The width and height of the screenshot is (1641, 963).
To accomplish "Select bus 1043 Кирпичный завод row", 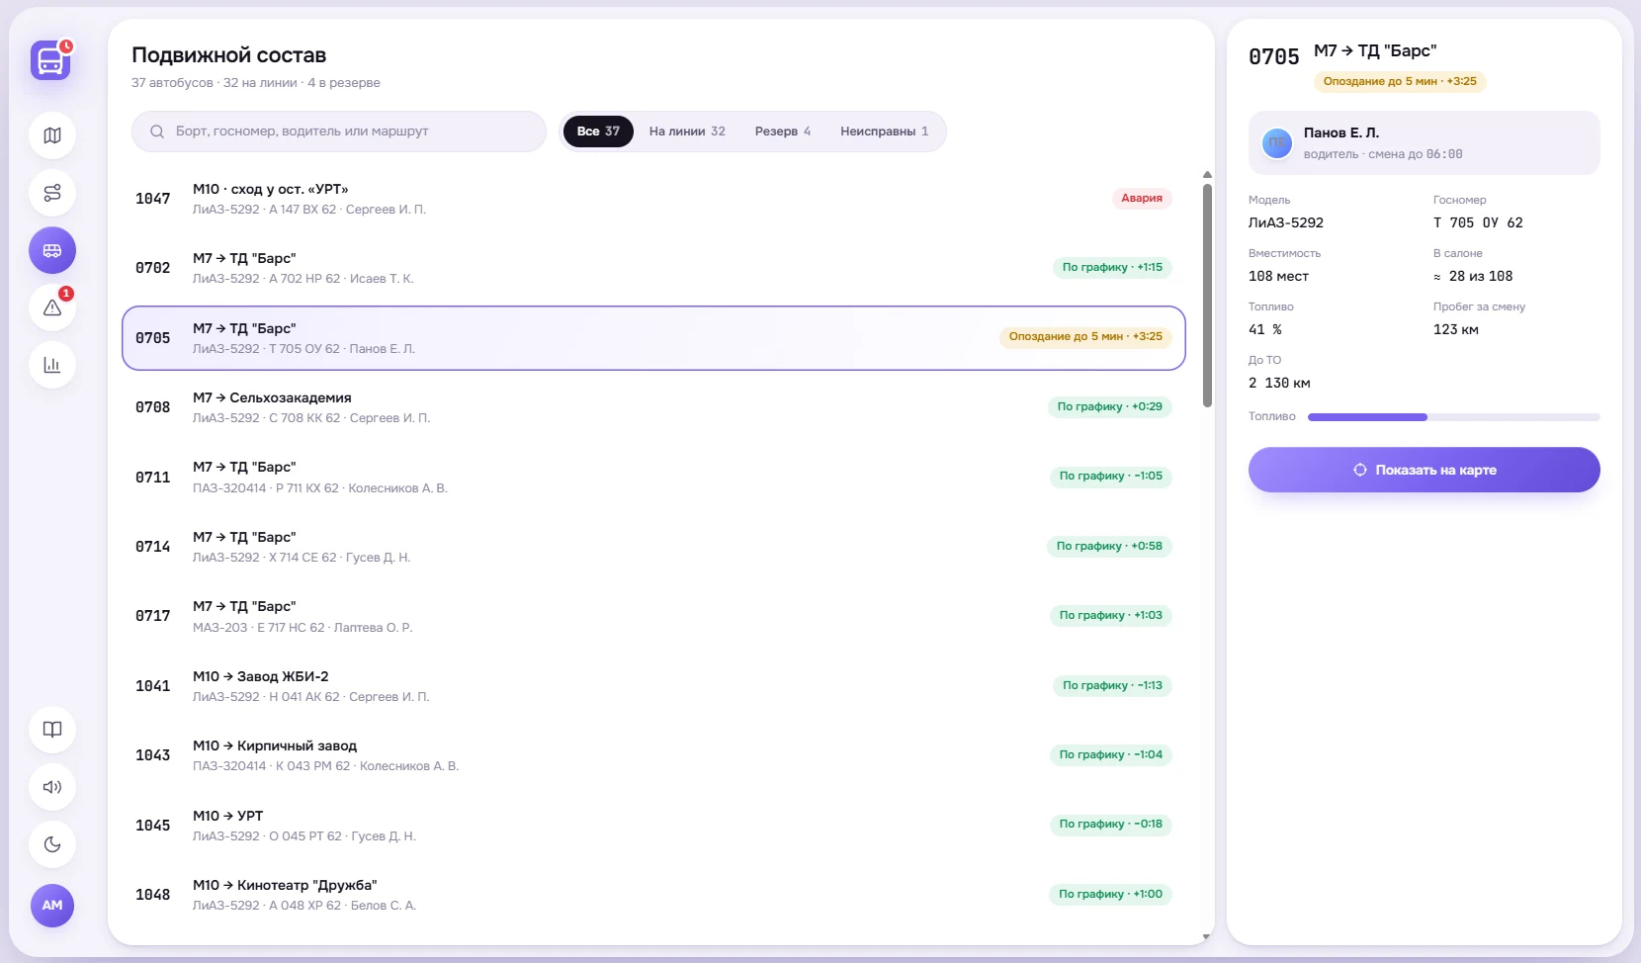I will pos(653,755).
